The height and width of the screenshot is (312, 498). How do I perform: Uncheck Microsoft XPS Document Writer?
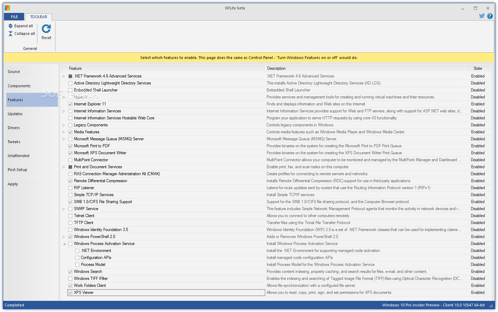(70, 153)
